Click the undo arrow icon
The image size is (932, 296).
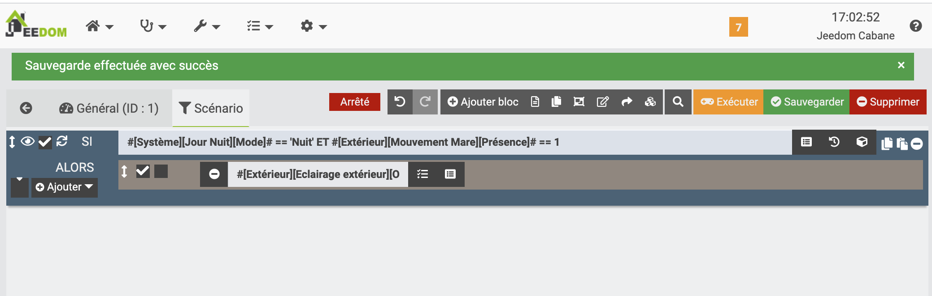click(400, 102)
